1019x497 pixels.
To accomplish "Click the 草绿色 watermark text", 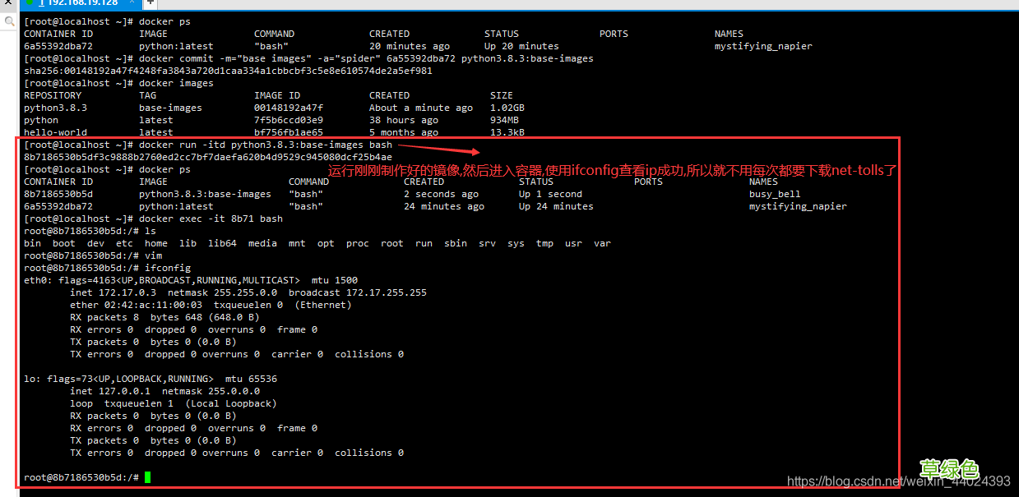I will 950,468.
